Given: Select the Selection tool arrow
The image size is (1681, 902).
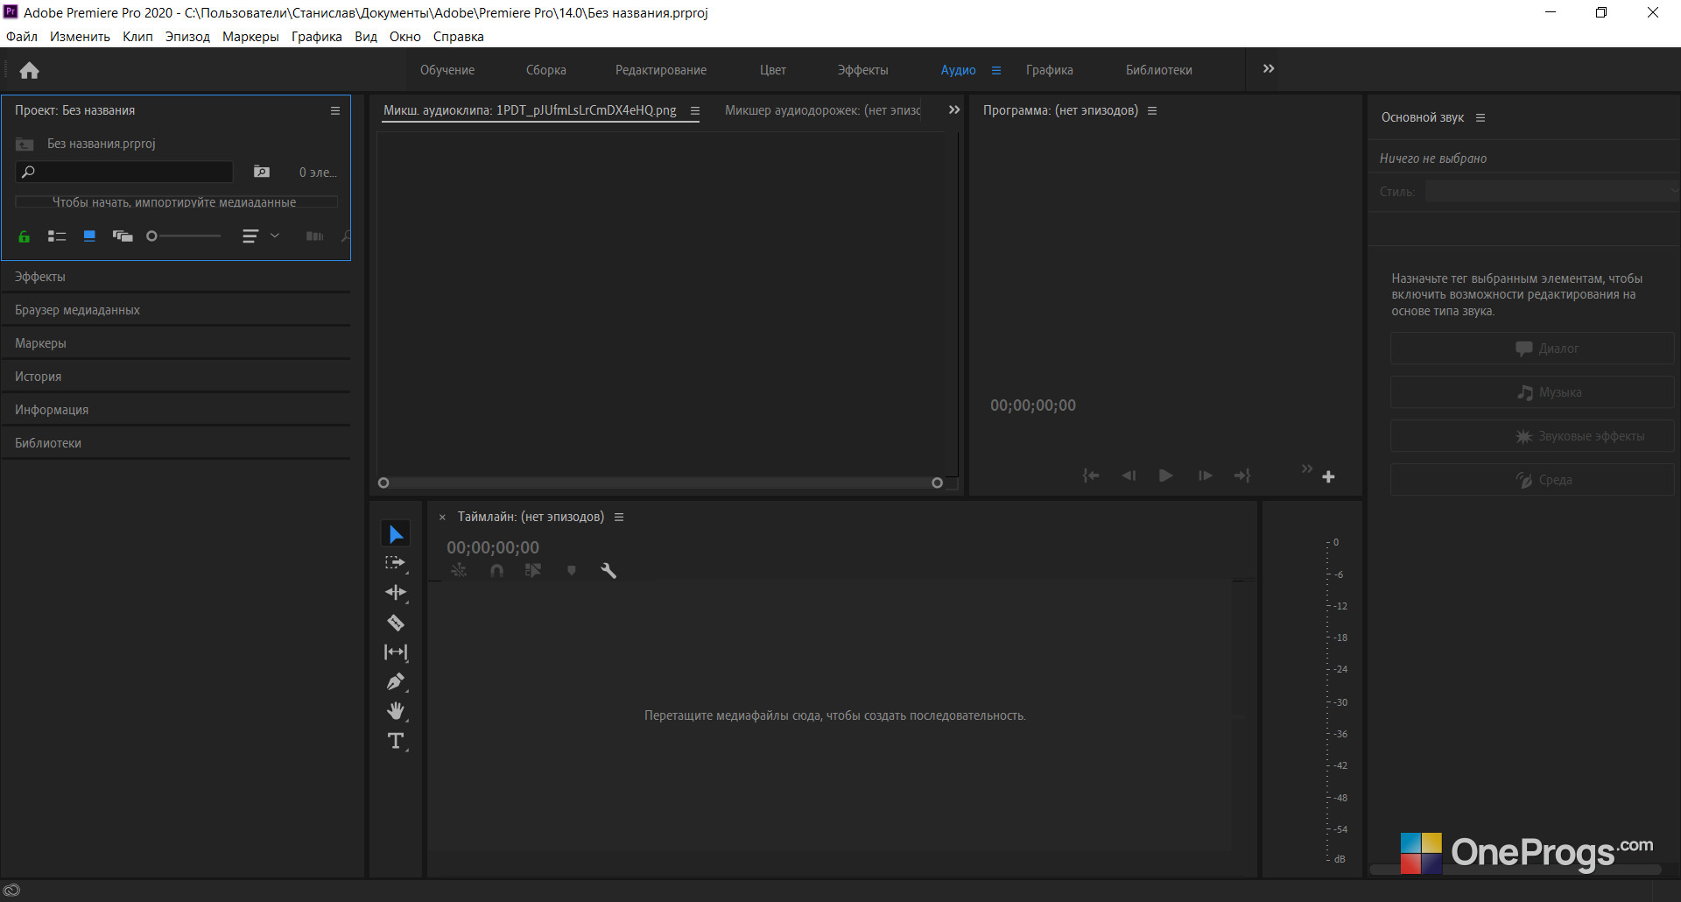Looking at the screenshot, I should click(396, 534).
